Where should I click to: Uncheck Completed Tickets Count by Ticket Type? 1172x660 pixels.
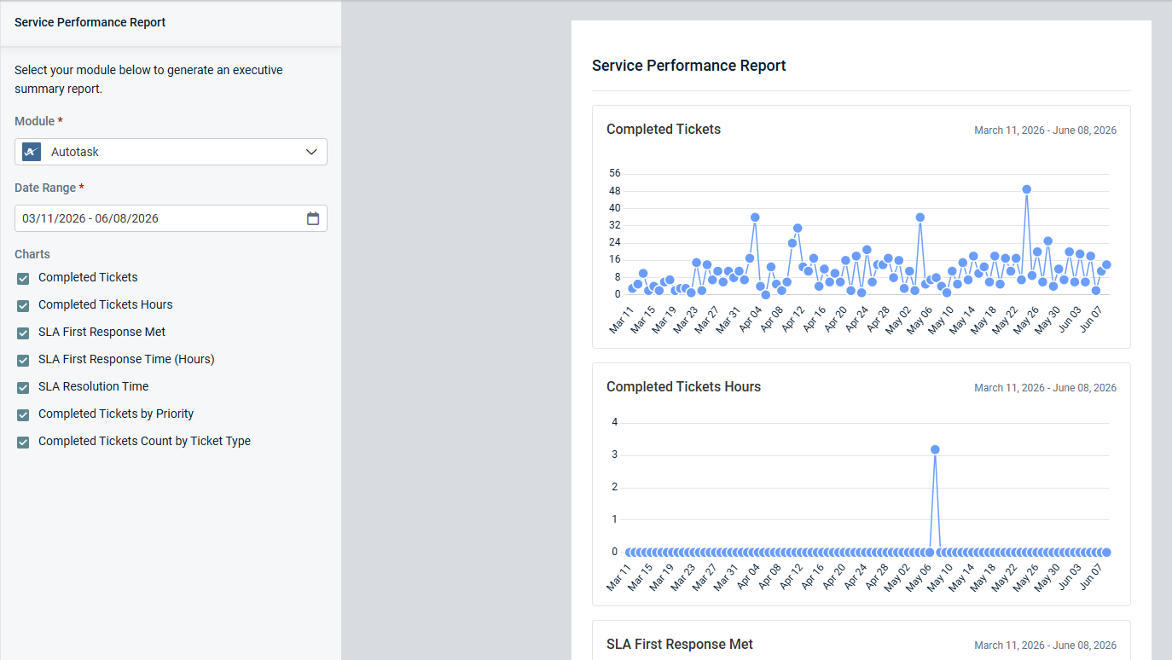coord(23,442)
